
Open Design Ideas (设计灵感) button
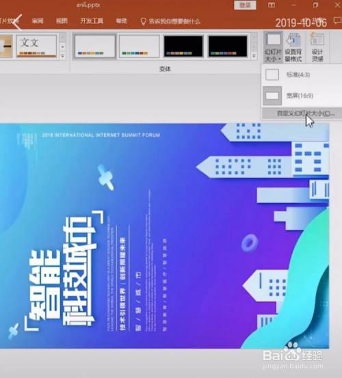(x=317, y=47)
